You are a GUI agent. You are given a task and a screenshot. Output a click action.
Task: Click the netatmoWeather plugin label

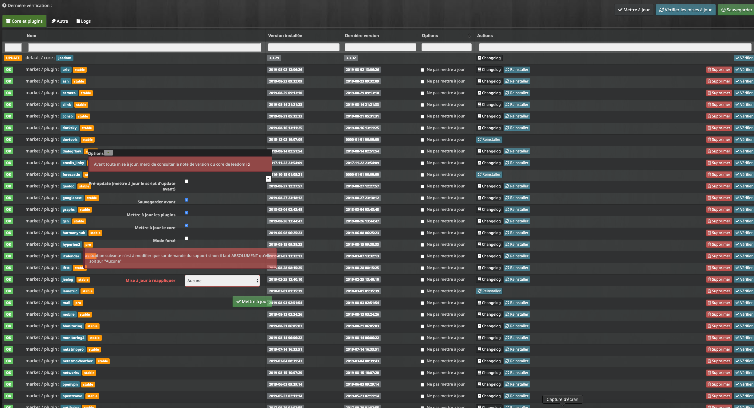77,361
